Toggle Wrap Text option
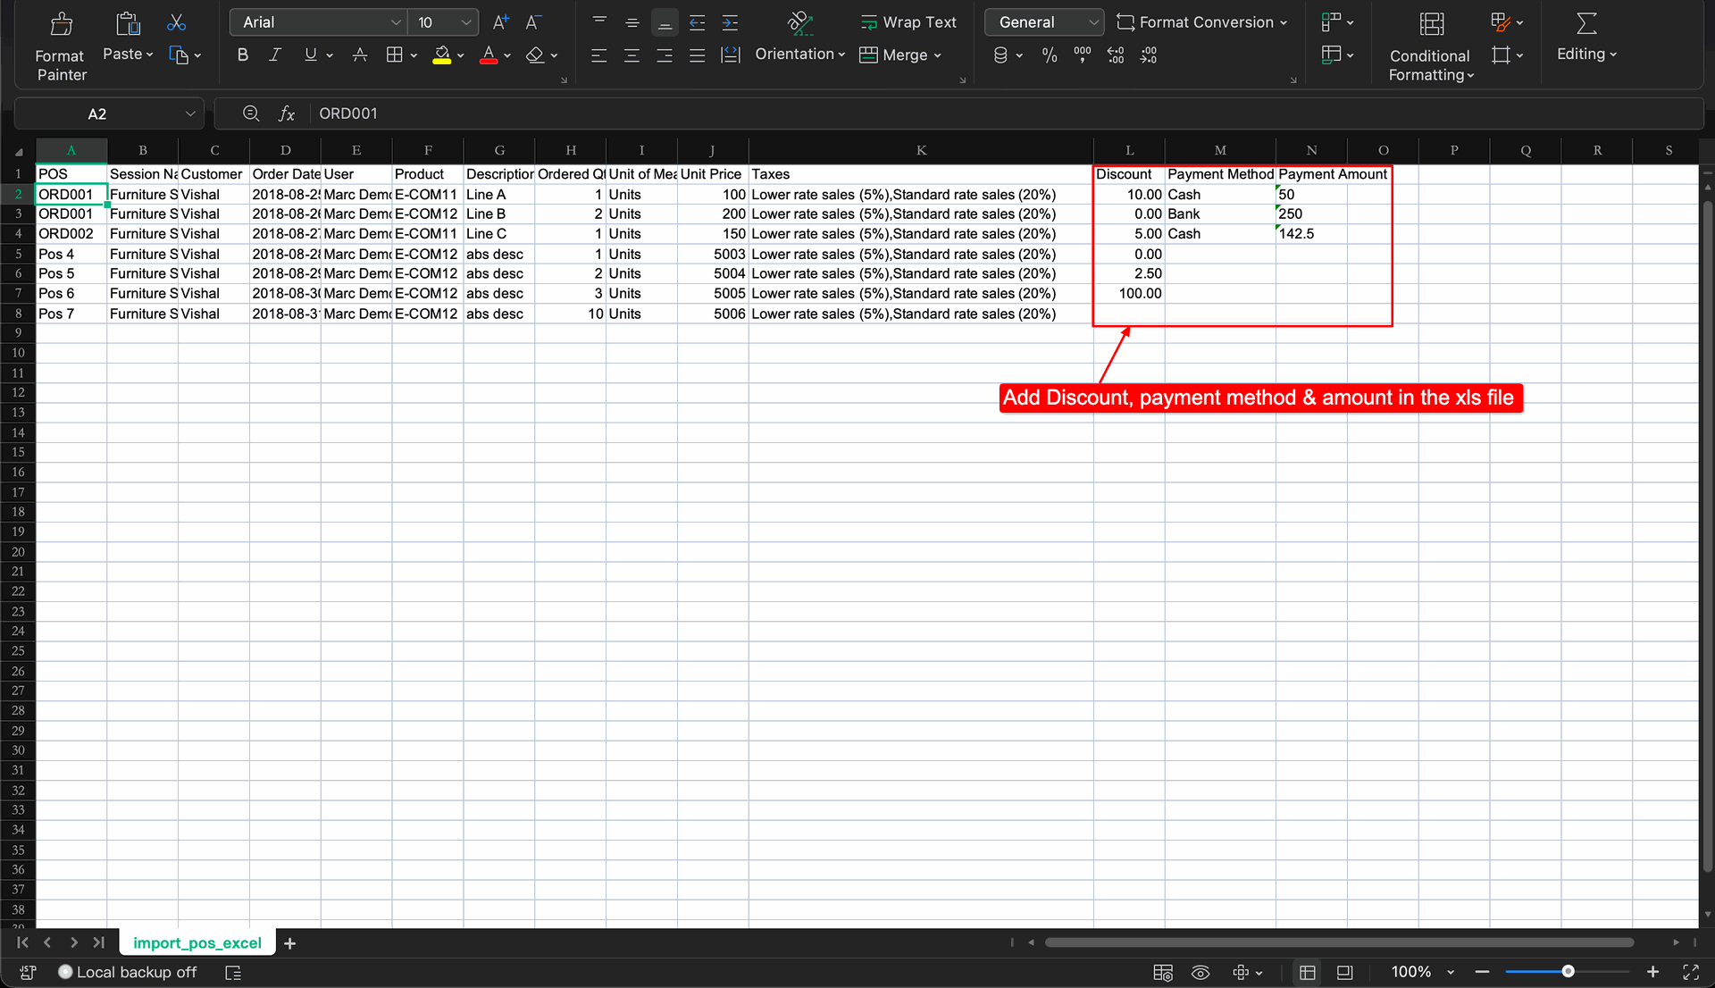Viewport: 1715px width, 988px height. [x=908, y=22]
